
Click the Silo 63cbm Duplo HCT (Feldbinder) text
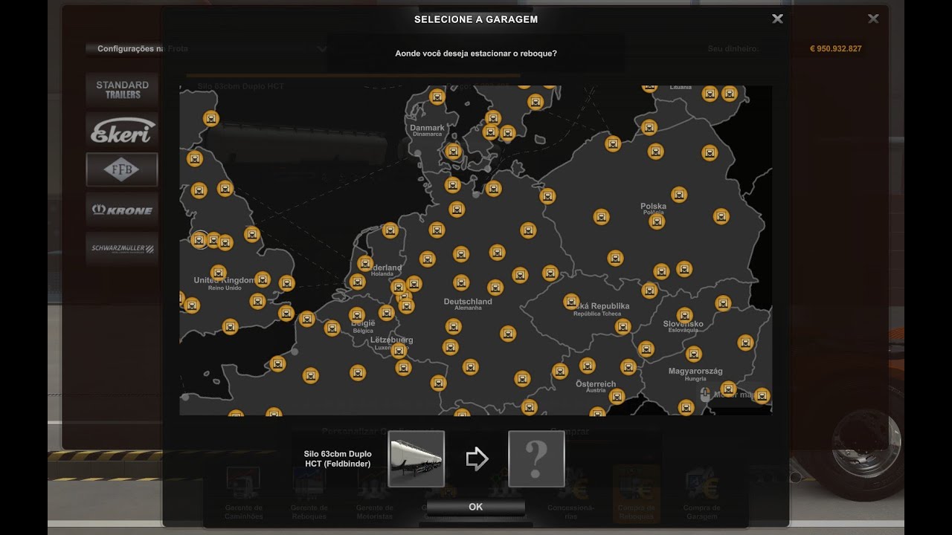[338, 459]
